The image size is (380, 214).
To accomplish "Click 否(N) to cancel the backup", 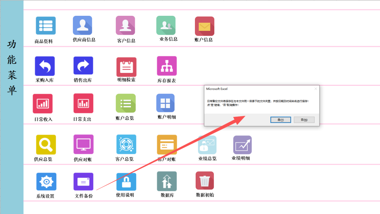I will tap(304, 120).
